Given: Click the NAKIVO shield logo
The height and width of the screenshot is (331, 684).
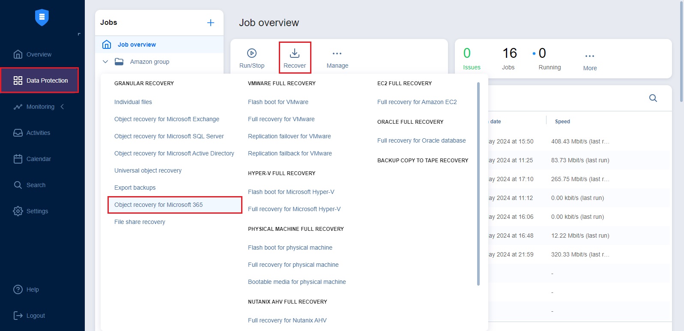Looking at the screenshot, I should point(42,18).
